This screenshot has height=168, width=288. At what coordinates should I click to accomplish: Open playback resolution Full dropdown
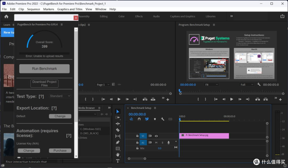[x=246, y=85]
